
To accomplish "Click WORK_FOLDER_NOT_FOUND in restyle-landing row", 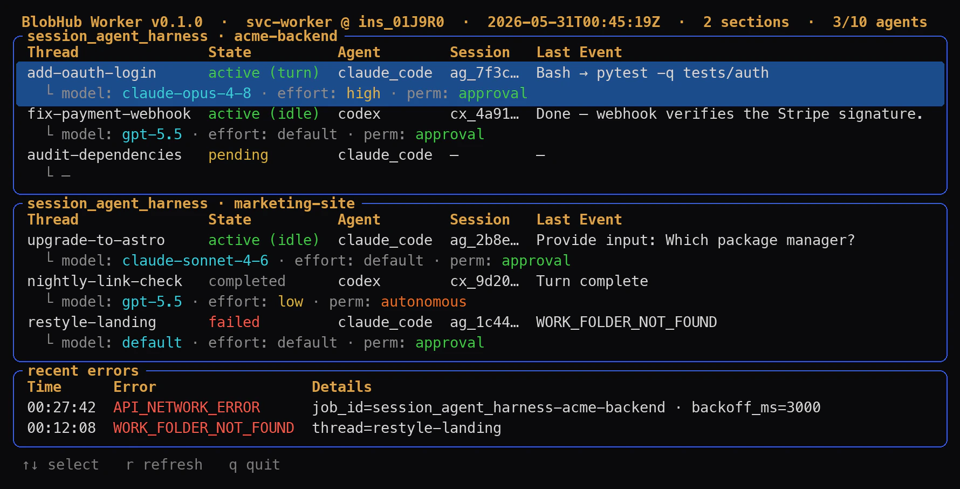I will (627, 322).
